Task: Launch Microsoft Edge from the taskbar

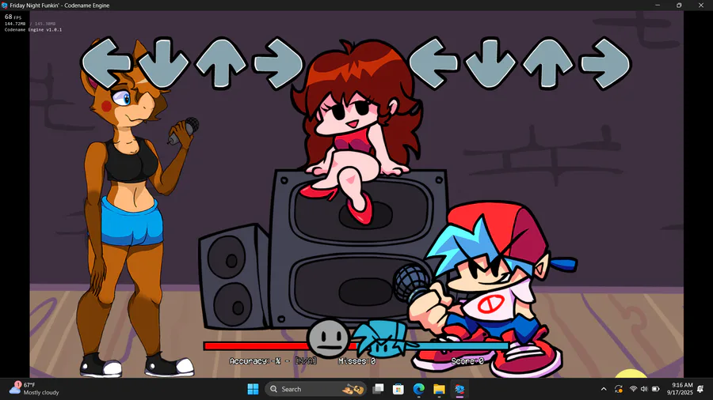Action: pos(419,389)
